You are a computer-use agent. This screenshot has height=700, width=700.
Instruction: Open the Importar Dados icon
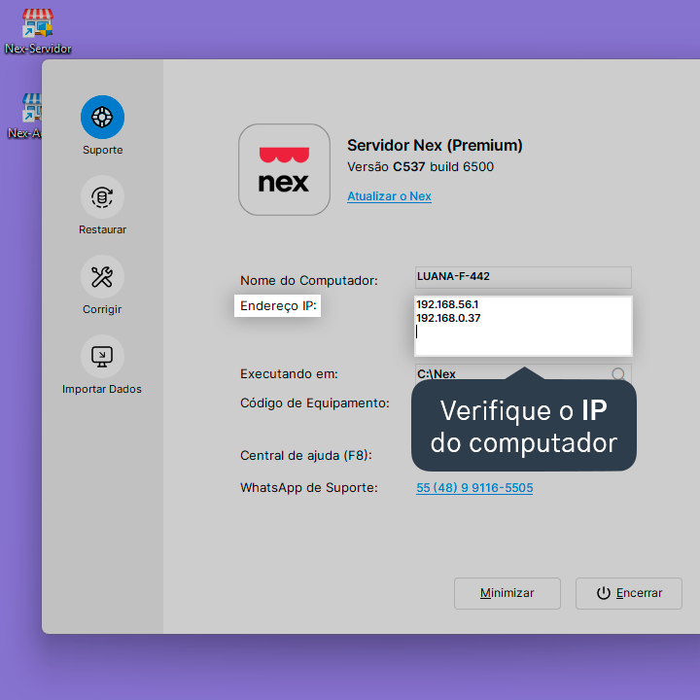point(102,356)
